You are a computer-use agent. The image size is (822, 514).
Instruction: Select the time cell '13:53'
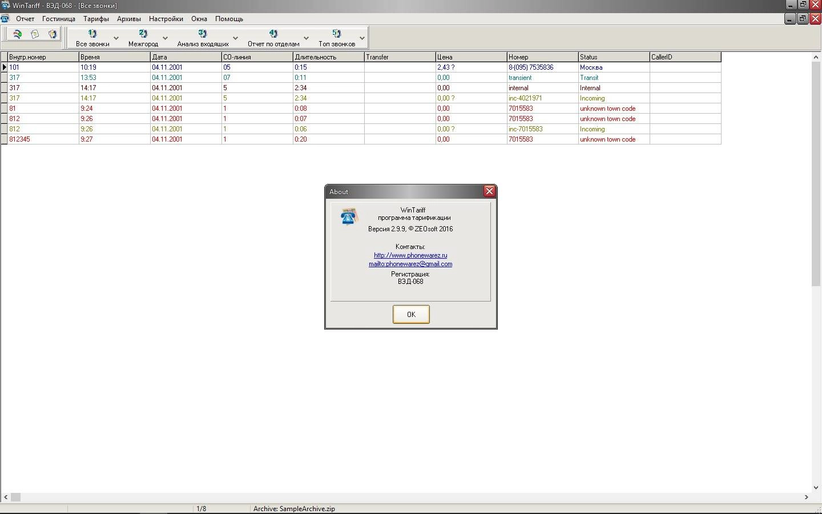[114, 78]
